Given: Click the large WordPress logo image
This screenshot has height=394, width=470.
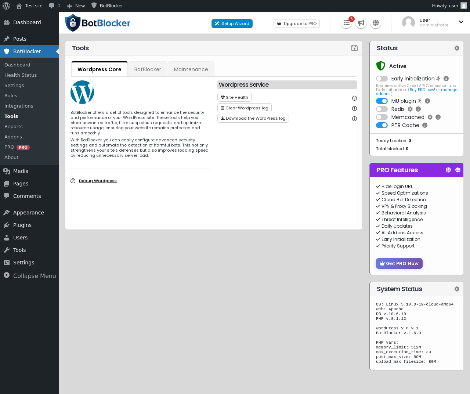Looking at the screenshot, I should (82, 92).
